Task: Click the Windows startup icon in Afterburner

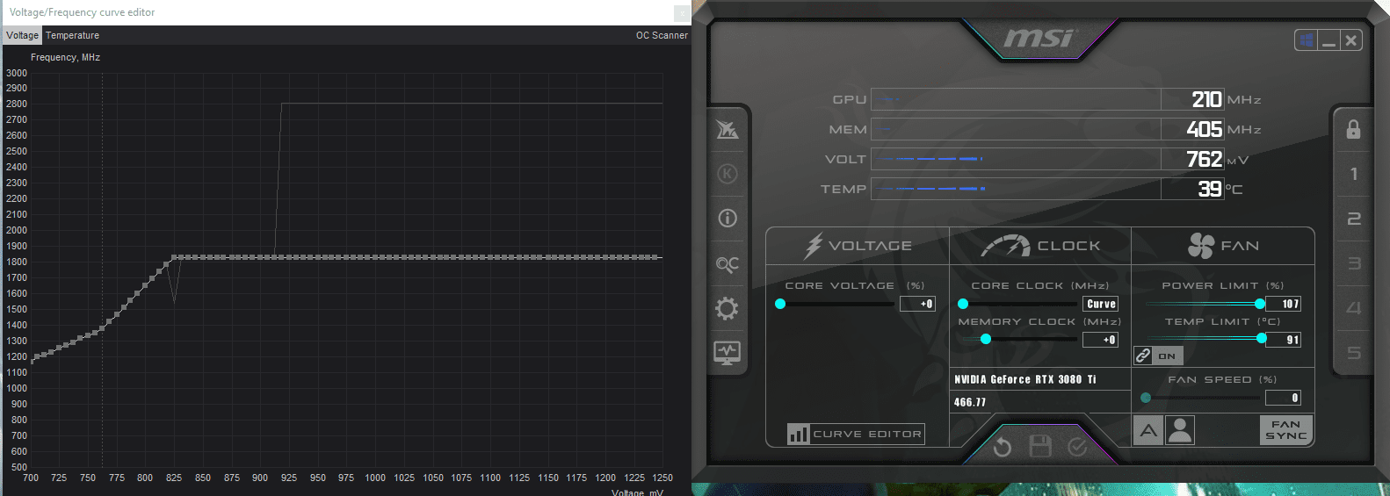Action: (1307, 40)
